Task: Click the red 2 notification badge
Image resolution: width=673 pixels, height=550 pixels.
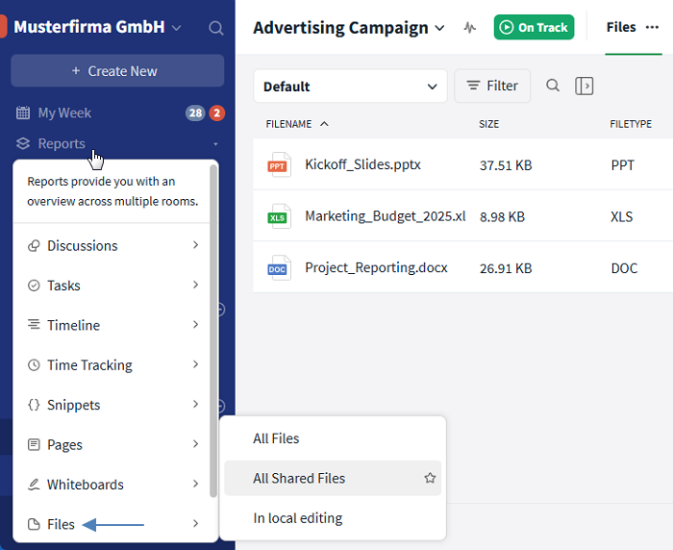Action: 217,112
